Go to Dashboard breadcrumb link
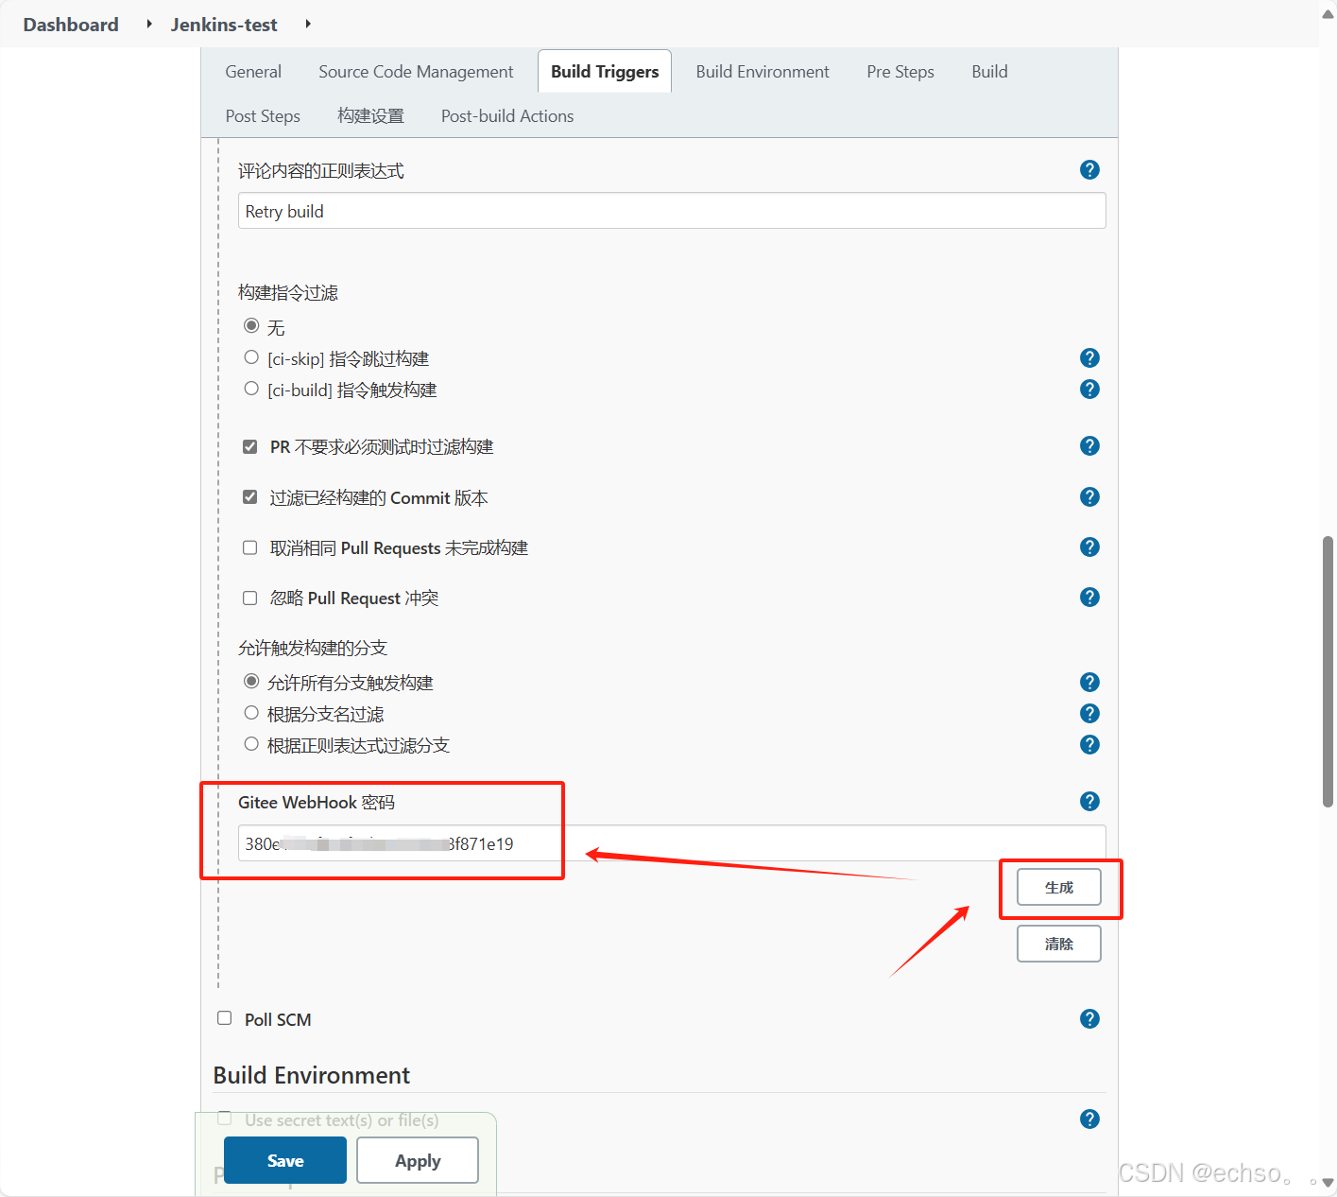The width and height of the screenshot is (1337, 1197). pos(71,25)
